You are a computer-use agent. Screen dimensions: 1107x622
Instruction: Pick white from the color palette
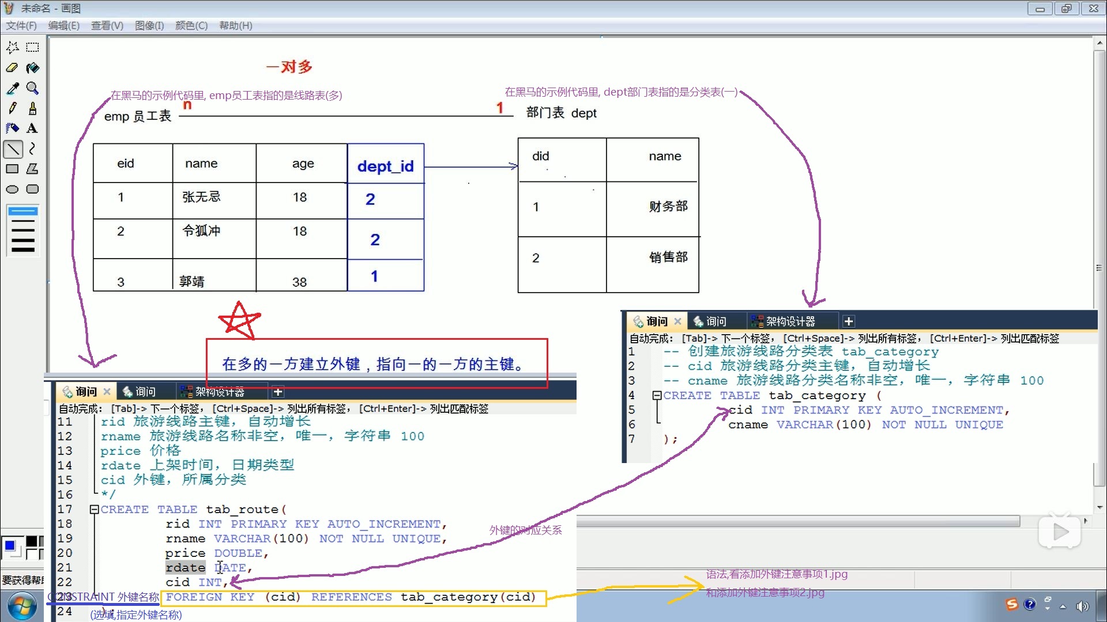[x=31, y=554]
